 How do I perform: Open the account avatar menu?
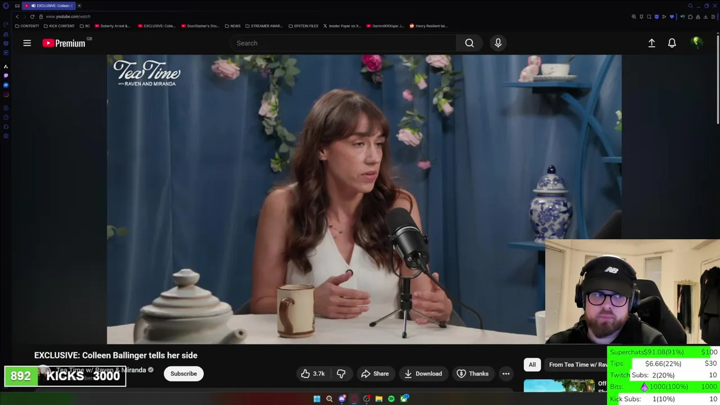point(696,43)
